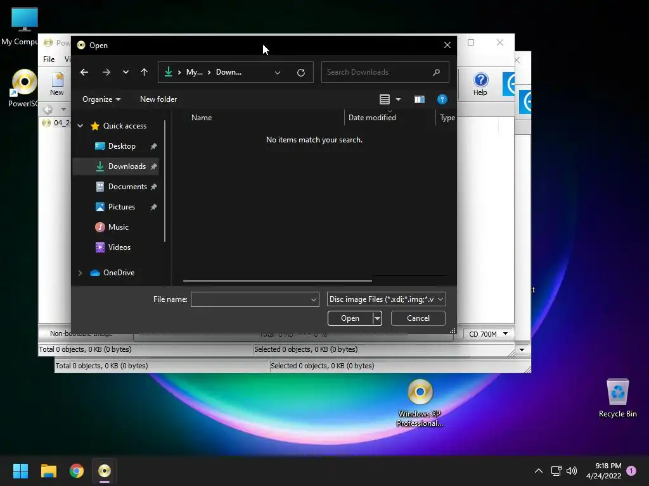Expand Open button split arrow
This screenshot has height=486, width=649.
click(377, 318)
